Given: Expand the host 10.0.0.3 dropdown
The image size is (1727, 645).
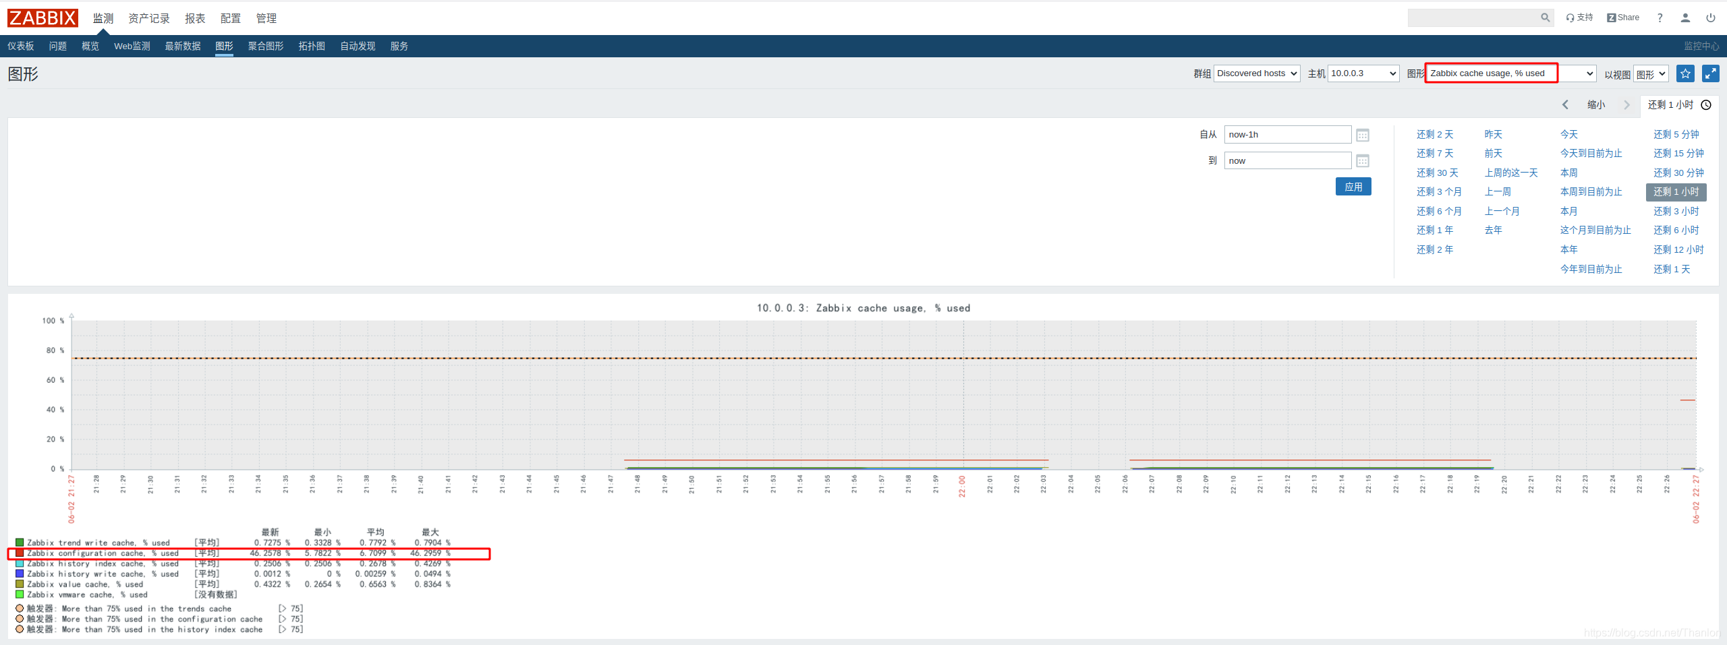Looking at the screenshot, I should 1363,73.
